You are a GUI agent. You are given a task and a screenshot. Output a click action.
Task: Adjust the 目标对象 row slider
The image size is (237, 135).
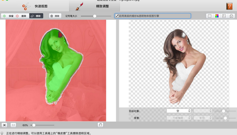(224, 111)
